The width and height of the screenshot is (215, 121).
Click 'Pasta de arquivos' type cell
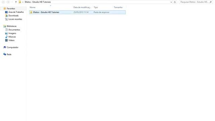pos(101,12)
